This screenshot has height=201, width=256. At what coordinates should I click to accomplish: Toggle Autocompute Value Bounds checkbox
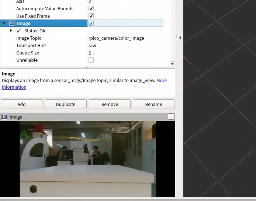click(x=91, y=8)
